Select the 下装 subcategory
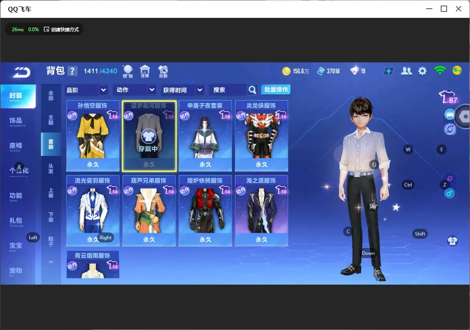 point(51,217)
